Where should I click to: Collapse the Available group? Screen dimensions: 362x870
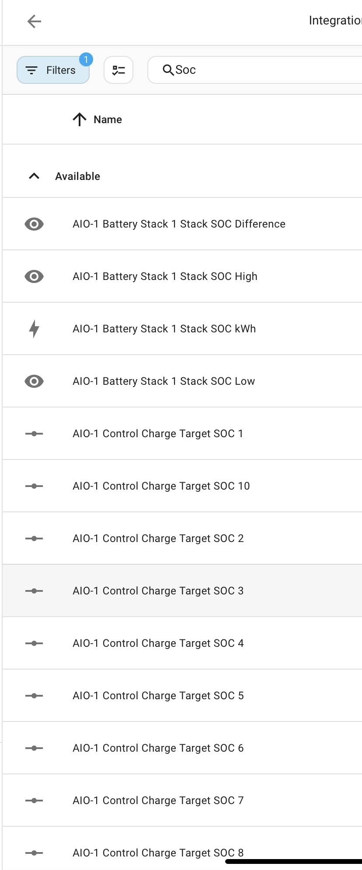pyautogui.click(x=34, y=176)
